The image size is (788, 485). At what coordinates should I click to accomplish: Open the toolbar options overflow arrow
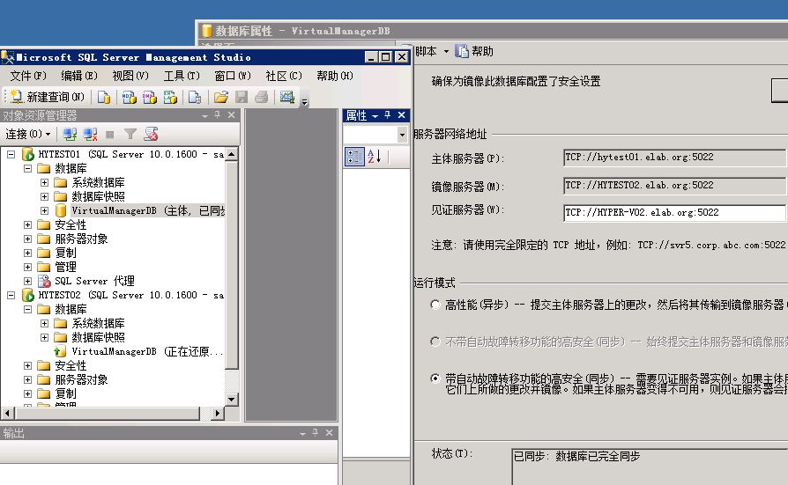tap(304, 102)
